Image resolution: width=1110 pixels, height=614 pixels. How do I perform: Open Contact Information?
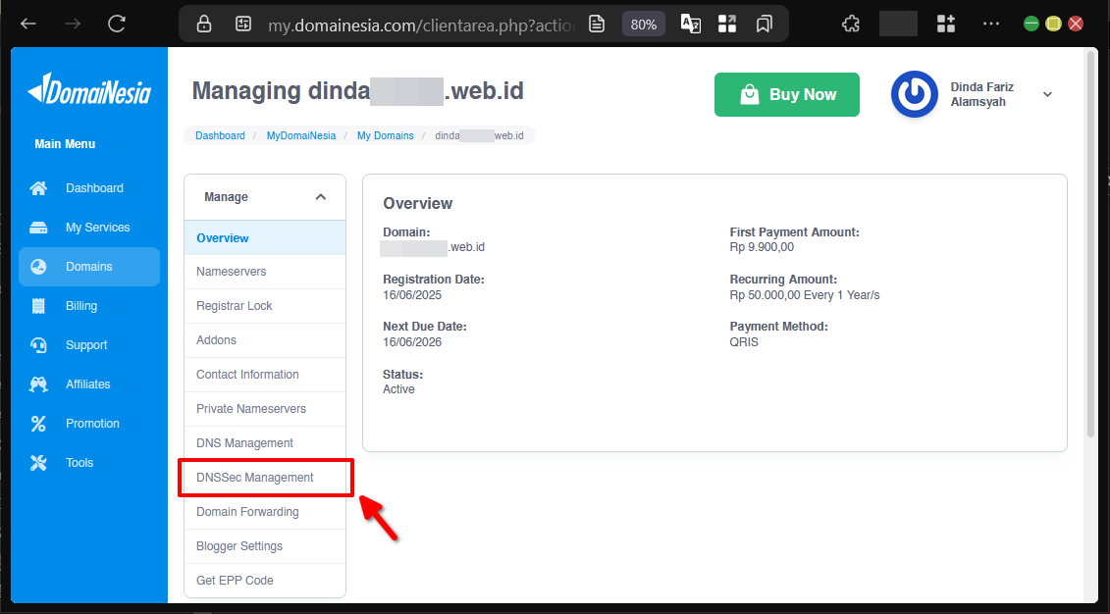click(x=265, y=375)
